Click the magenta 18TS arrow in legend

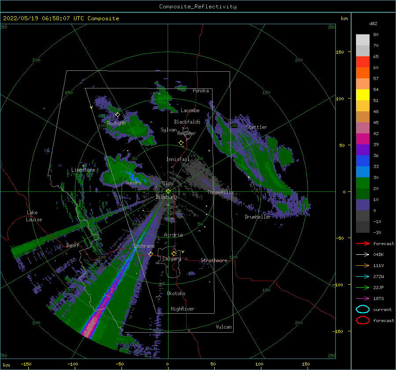(x=363, y=299)
